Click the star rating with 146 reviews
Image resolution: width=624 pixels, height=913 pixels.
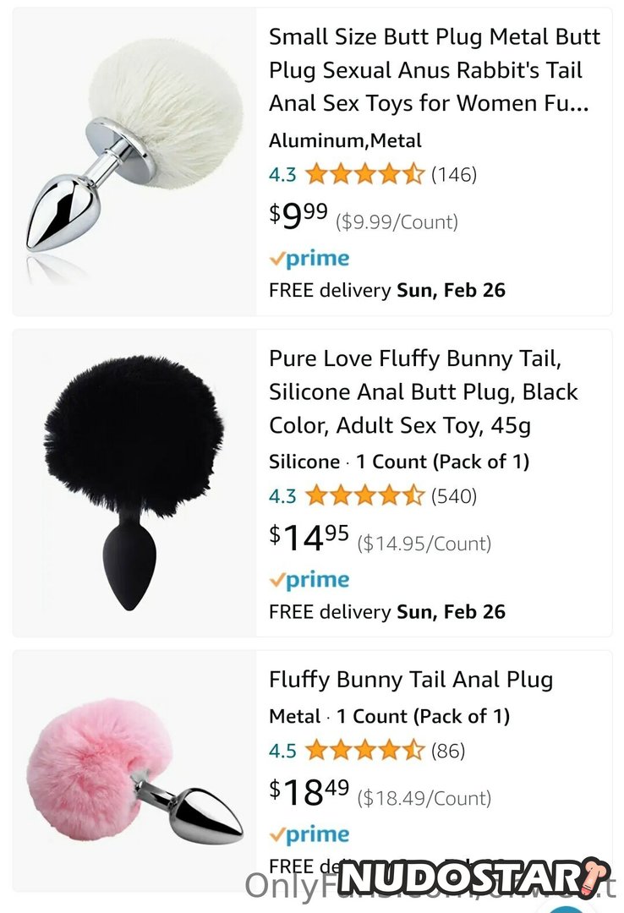pos(364,175)
